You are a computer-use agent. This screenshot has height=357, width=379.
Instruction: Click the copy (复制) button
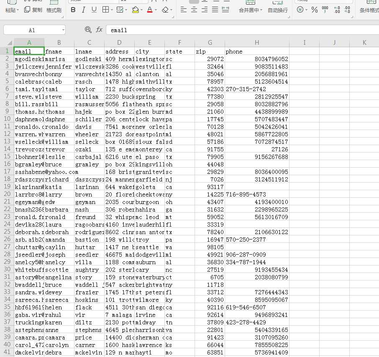tap(33, 10)
